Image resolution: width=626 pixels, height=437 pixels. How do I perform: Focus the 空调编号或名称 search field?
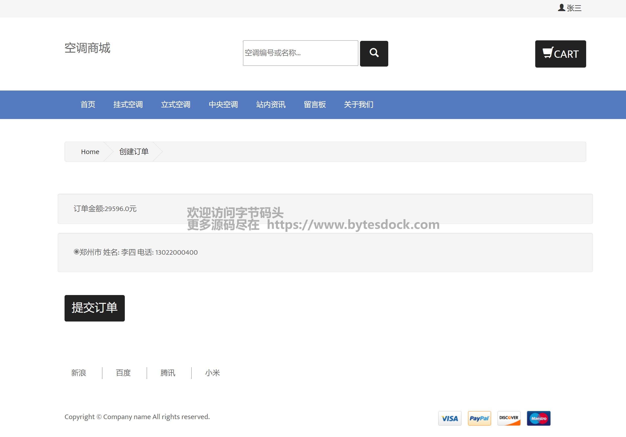point(300,53)
